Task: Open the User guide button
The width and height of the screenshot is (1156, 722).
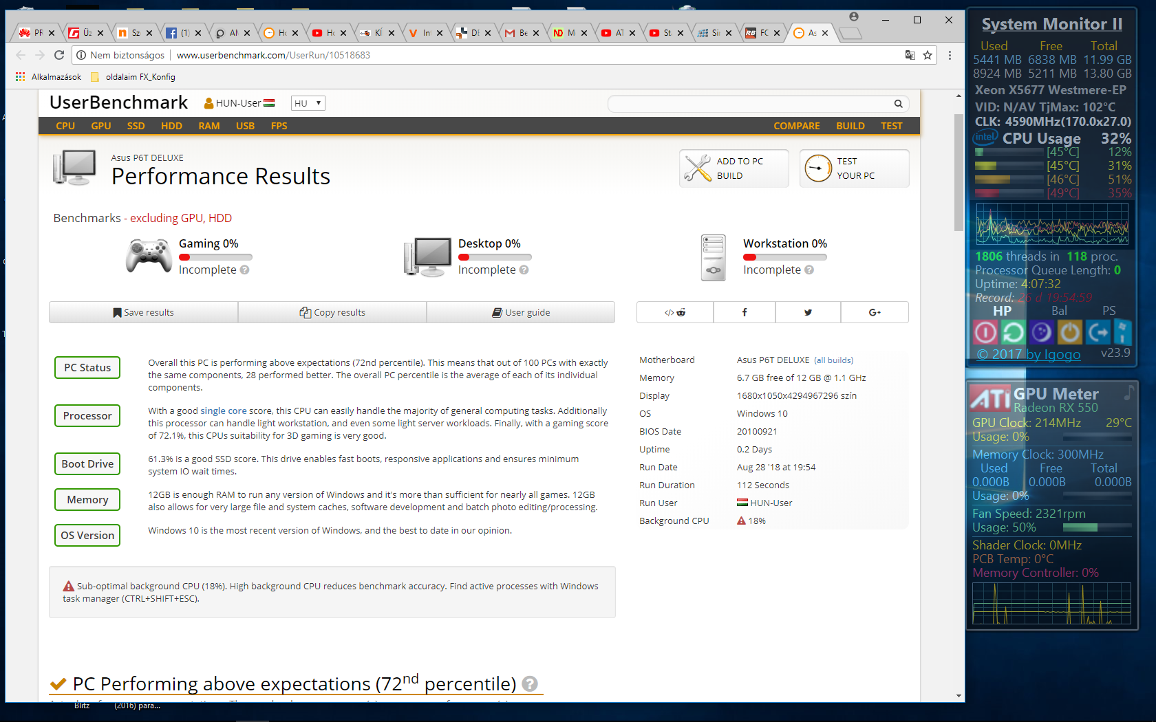Action: coord(521,312)
